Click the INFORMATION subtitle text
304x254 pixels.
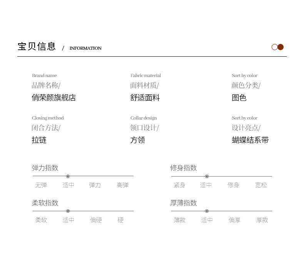tap(85, 48)
